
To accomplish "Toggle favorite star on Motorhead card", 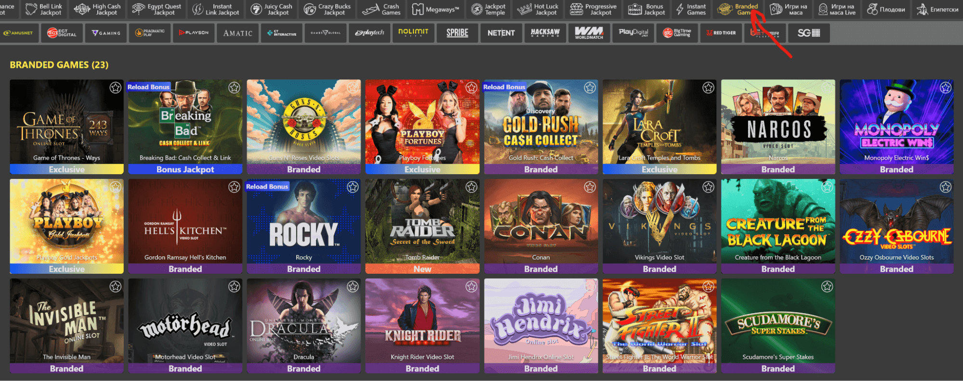I will (x=234, y=287).
